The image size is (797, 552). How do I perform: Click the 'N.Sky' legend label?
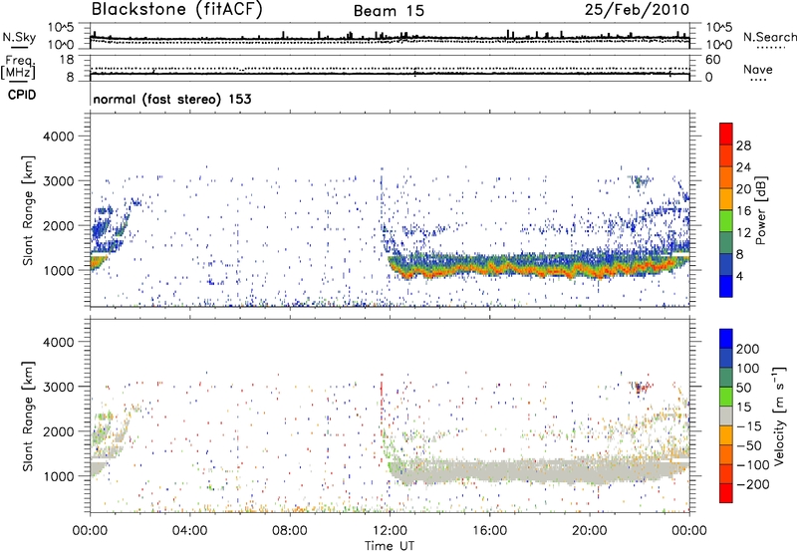tap(19, 37)
